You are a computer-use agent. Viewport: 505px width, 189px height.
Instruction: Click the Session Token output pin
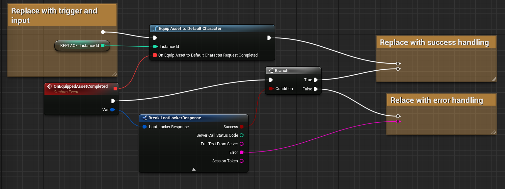pos(242,161)
